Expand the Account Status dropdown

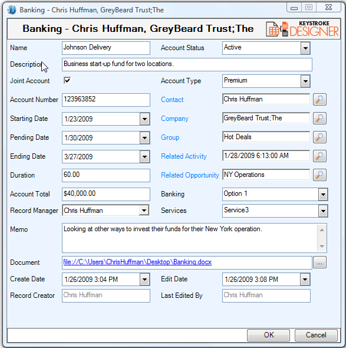tap(305, 48)
